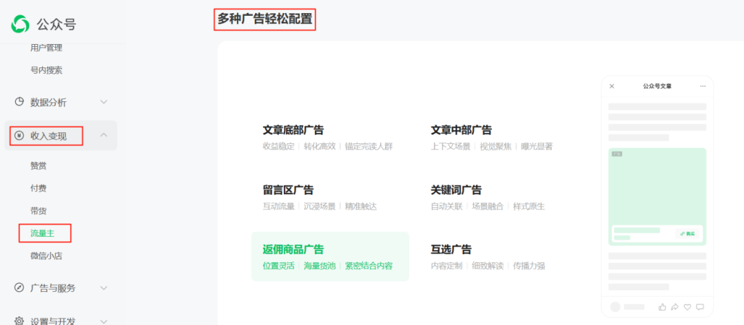
Task: Select the 文章底部广告 ad type
Action: [x=293, y=130]
